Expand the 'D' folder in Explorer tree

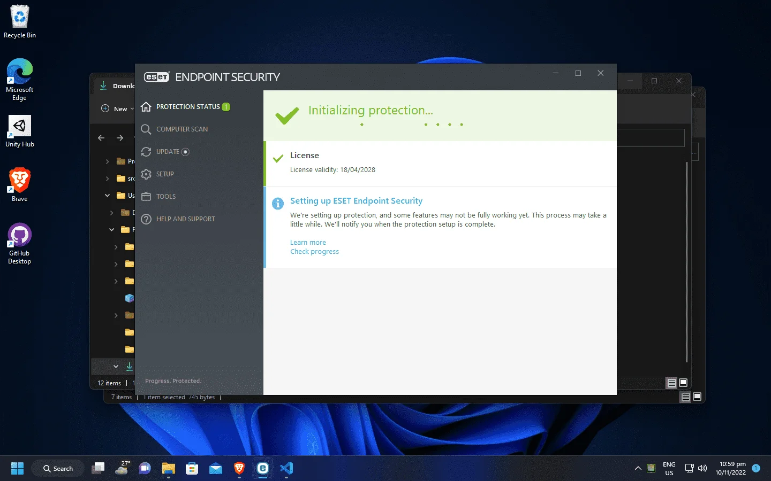point(111,213)
